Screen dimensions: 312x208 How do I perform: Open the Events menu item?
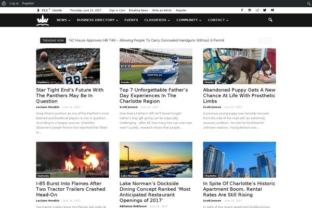click(x=131, y=20)
